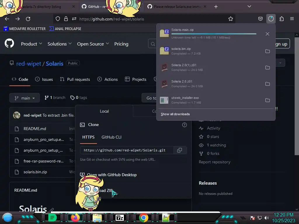
Task: Toggle the Firefox downloads panel button
Action: (271, 19)
